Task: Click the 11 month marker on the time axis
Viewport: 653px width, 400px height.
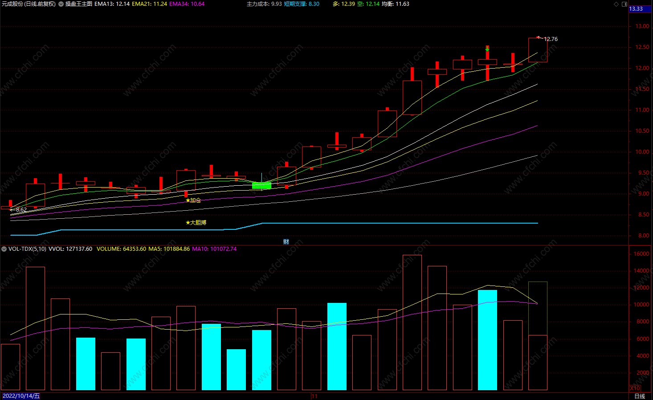Action: click(x=314, y=396)
